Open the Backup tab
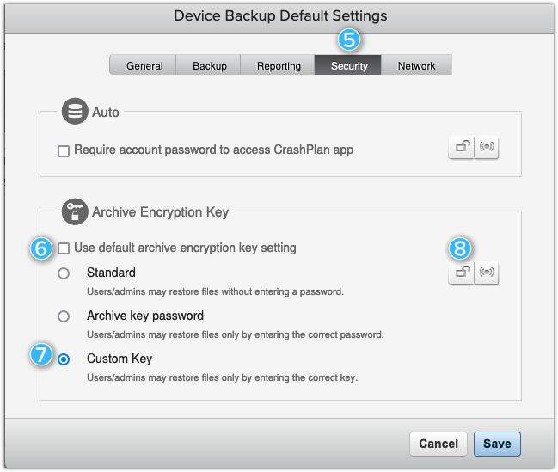 [x=209, y=65]
